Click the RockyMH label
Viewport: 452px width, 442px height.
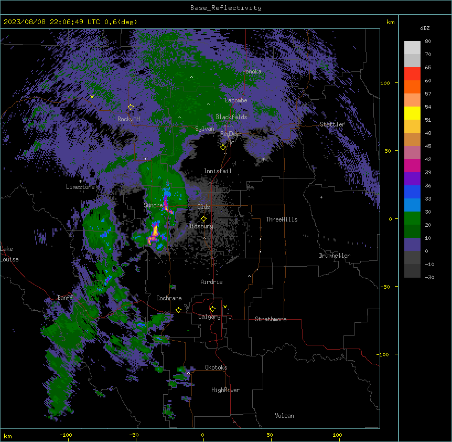click(x=128, y=119)
